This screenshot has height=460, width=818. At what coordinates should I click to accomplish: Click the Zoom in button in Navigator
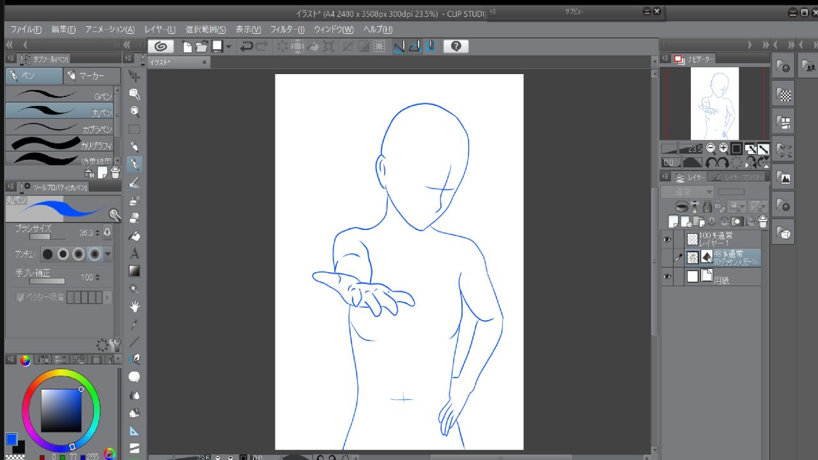click(723, 148)
